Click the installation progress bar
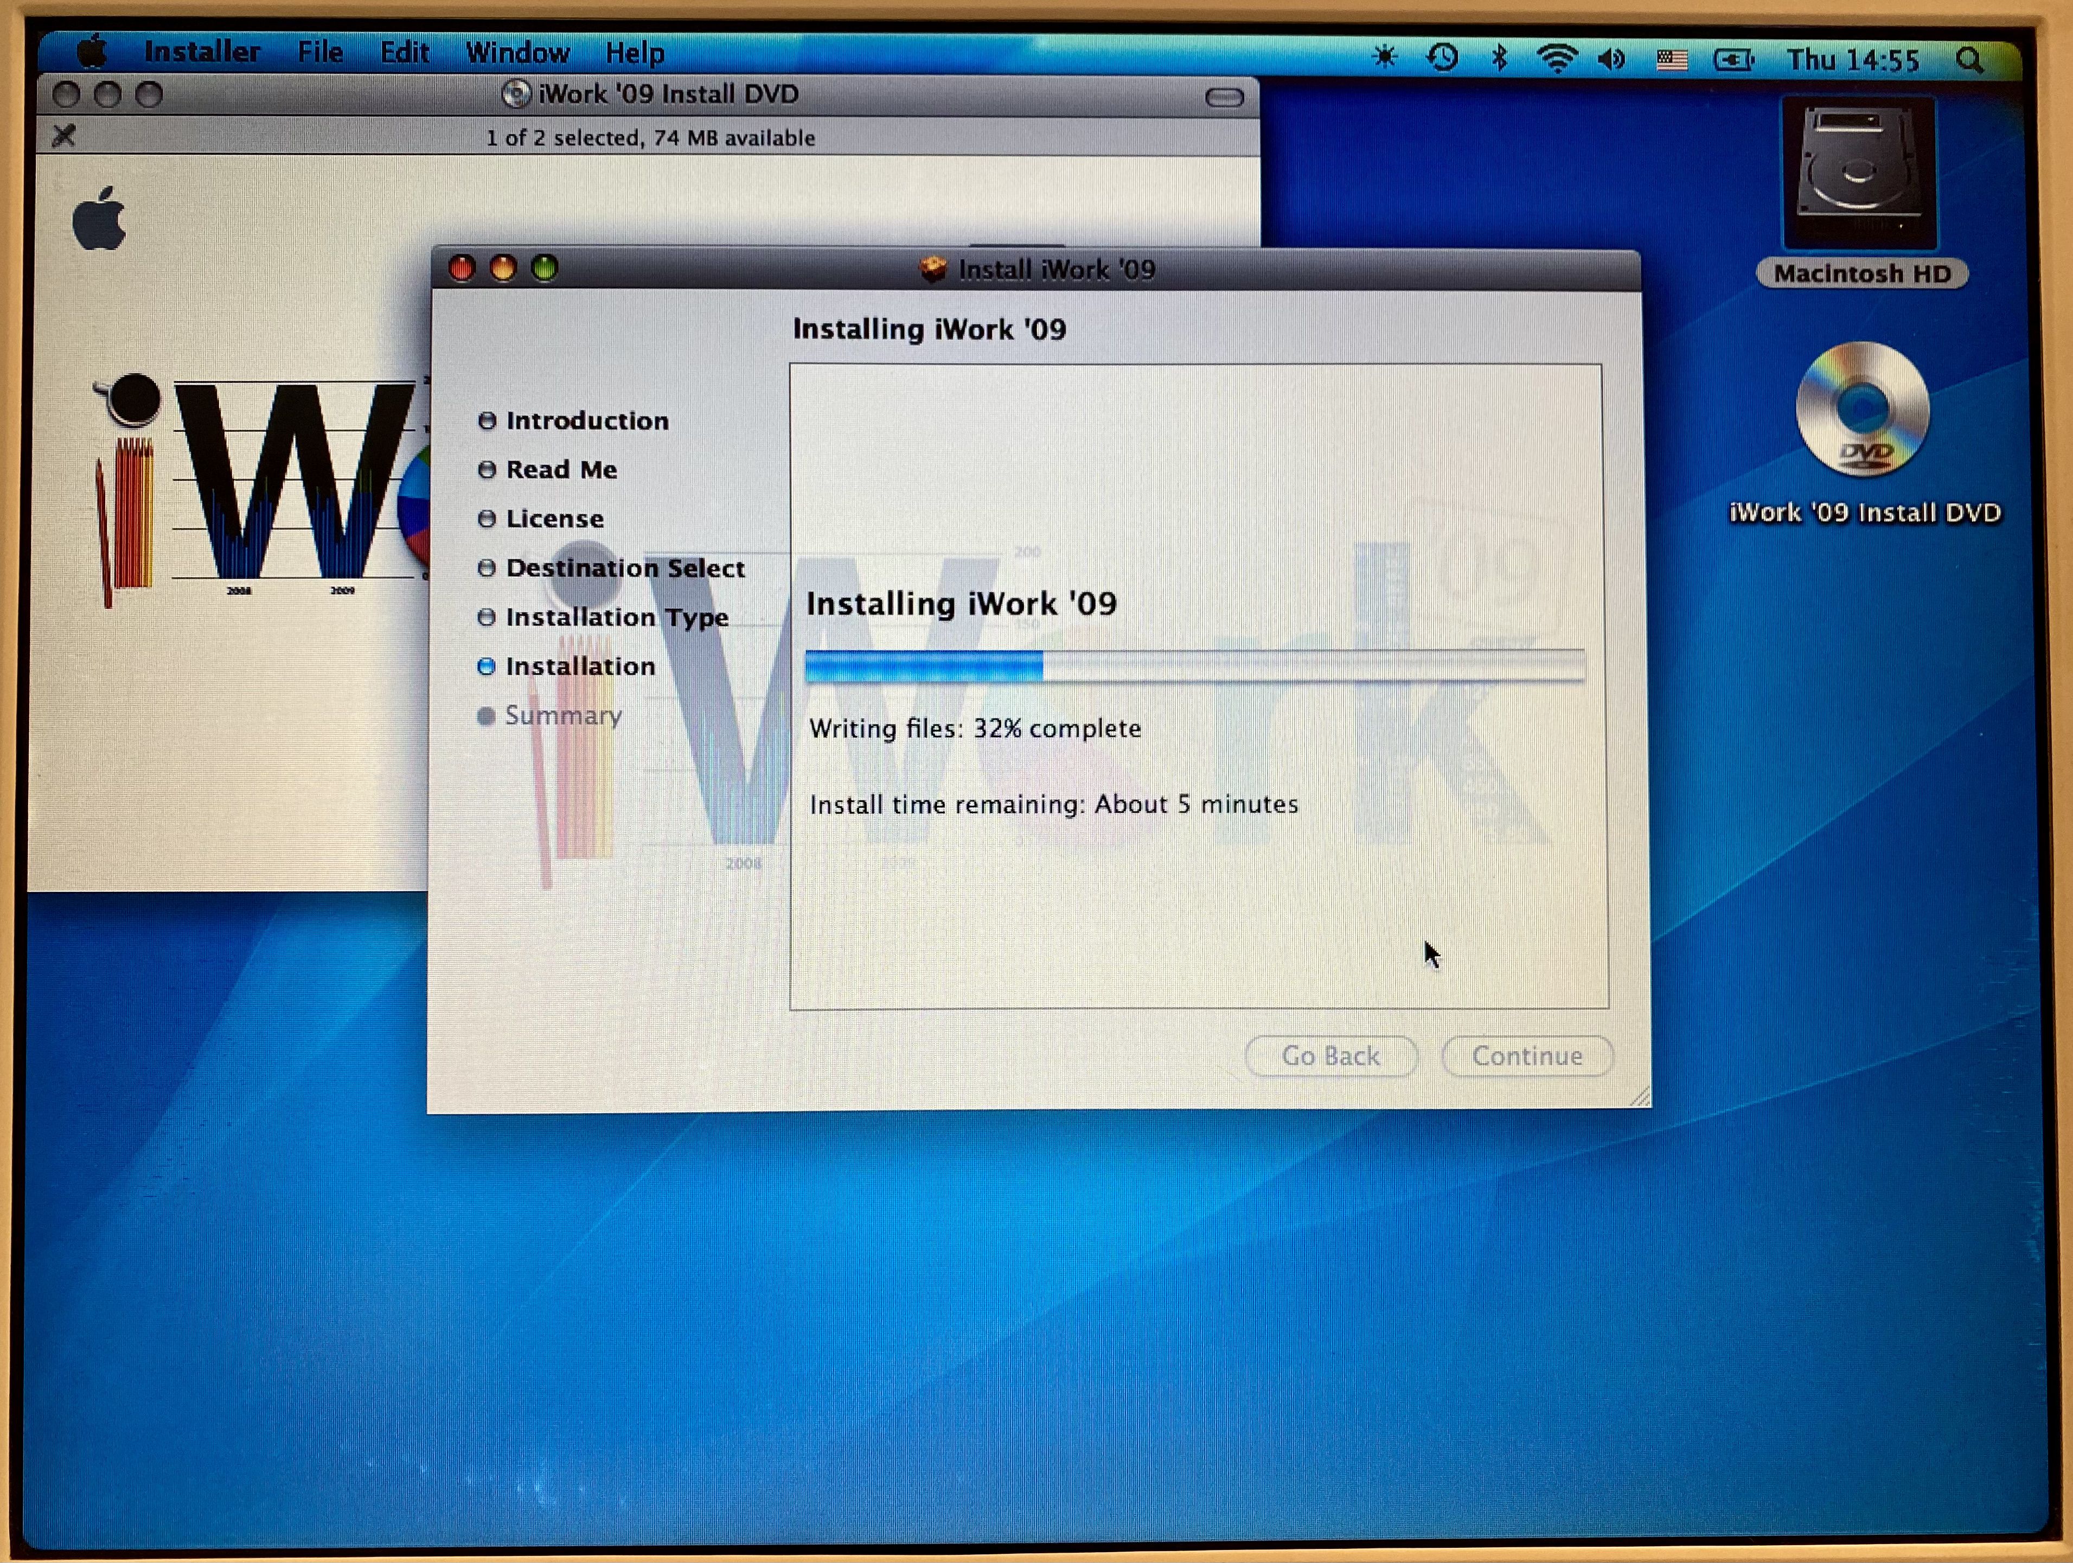2073x1563 pixels. click(1195, 666)
